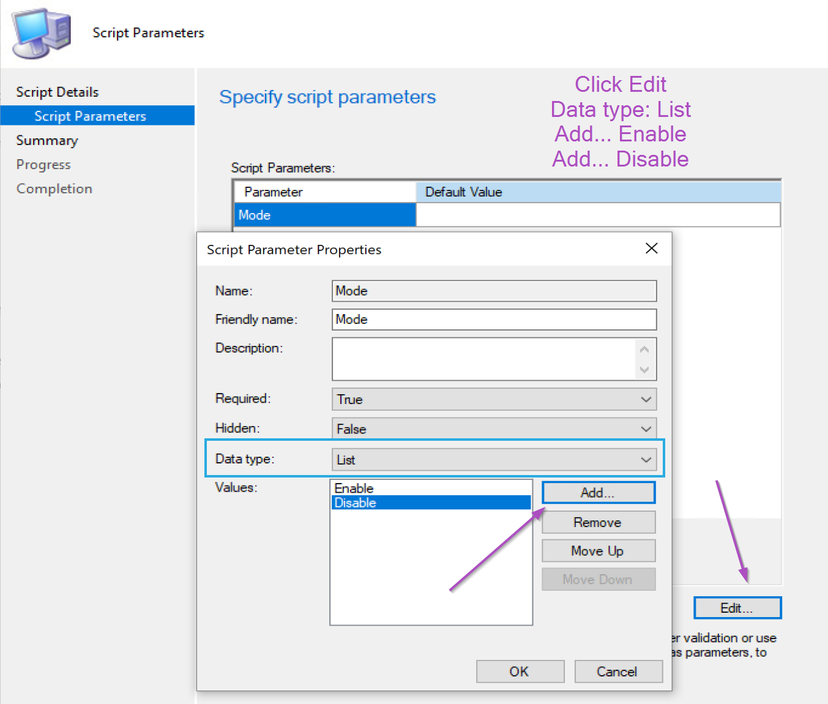Select the Script Parameters step
Image resolution: width=828 pixels, height=704 pixels.
90,116
